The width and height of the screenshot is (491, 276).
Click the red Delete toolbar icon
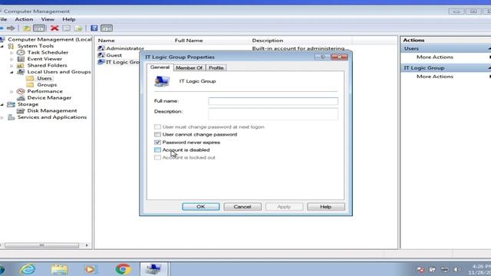pyautogui.click(x=54, y=28)
